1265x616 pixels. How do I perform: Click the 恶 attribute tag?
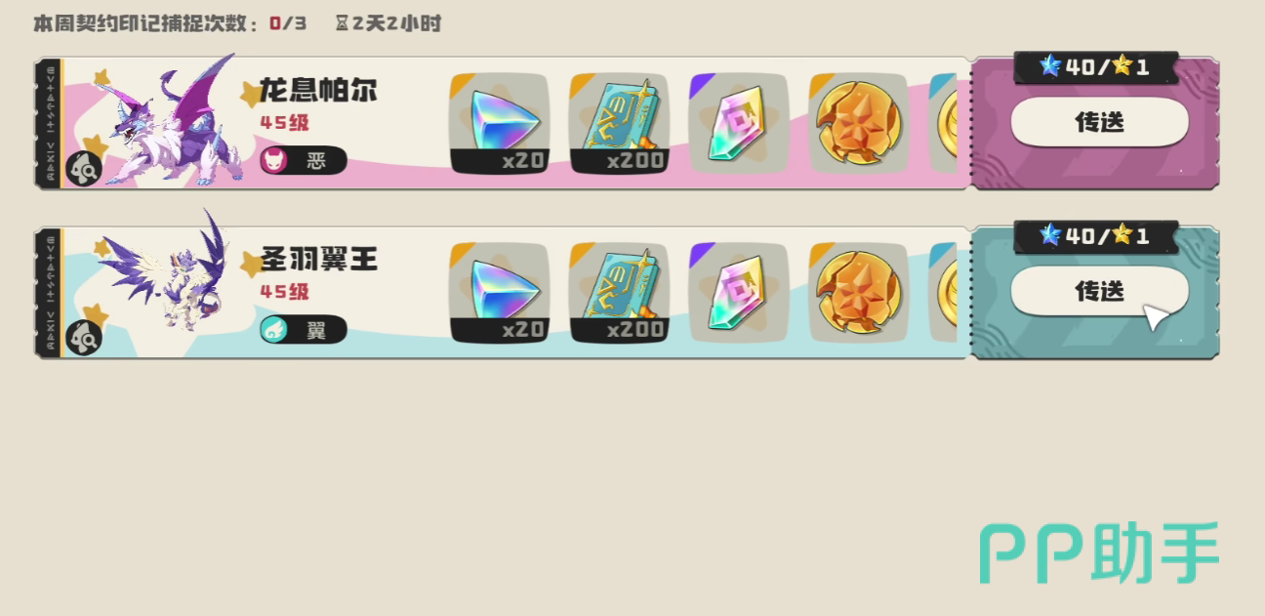(x=303, y=160)
